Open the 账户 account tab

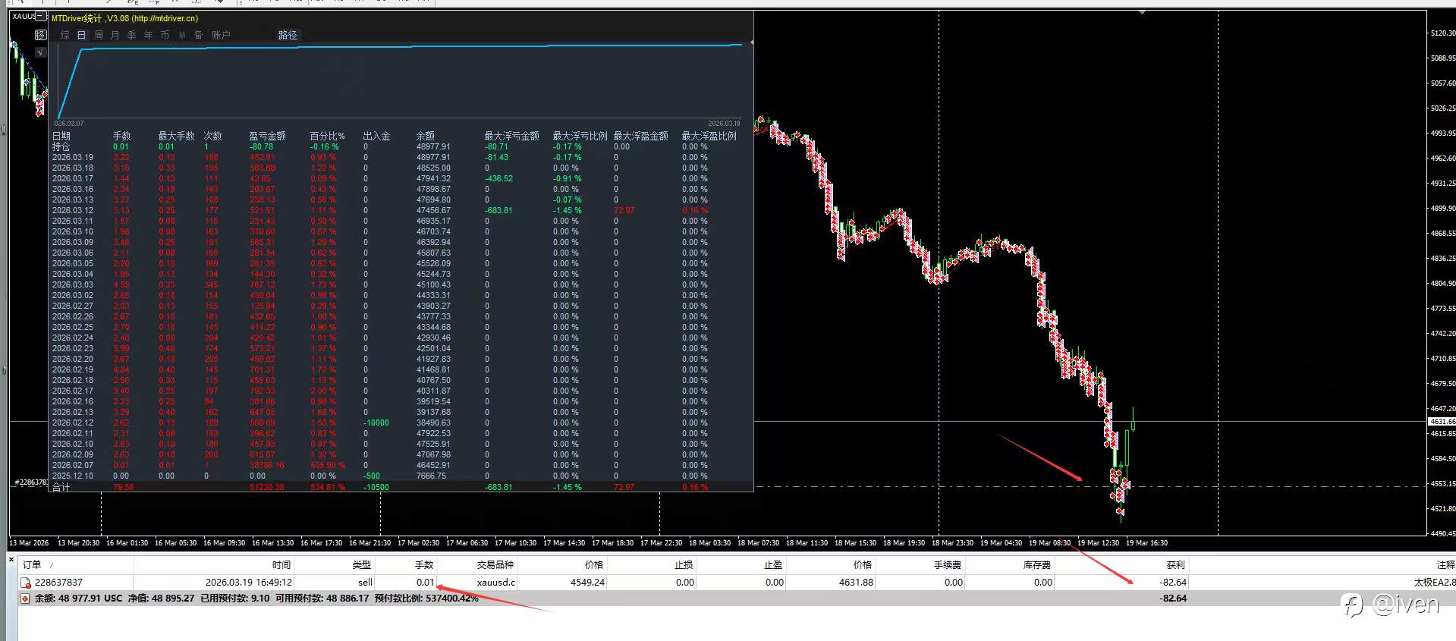221,35
